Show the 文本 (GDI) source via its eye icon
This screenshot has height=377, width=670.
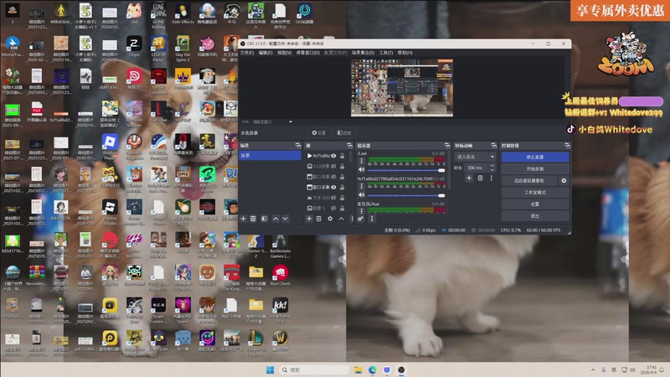click(333, 198)
